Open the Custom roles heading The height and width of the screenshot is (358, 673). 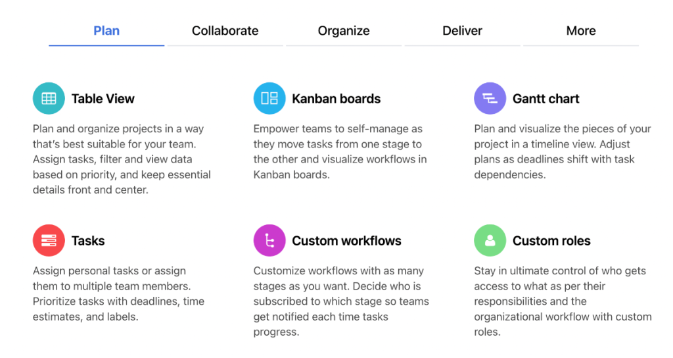(551, 241)
